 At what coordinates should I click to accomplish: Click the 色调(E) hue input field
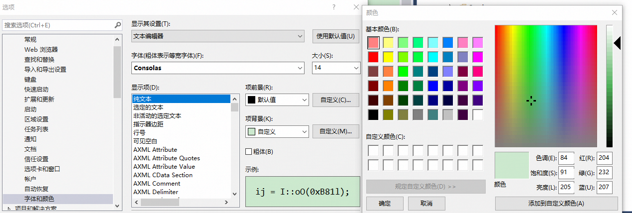click(x=566, y=158)
